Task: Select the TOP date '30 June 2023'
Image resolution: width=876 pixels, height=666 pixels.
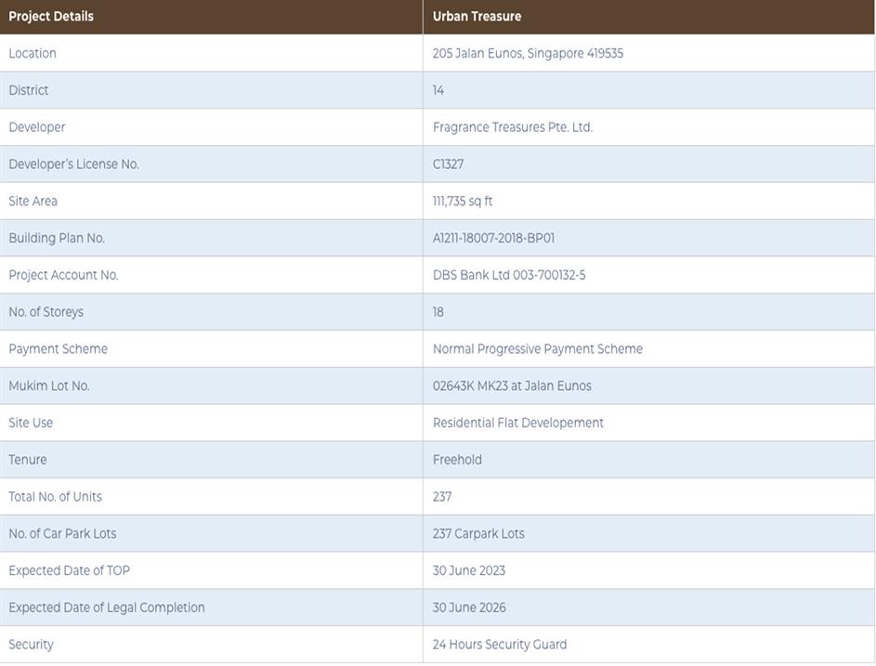Action: 469,570
